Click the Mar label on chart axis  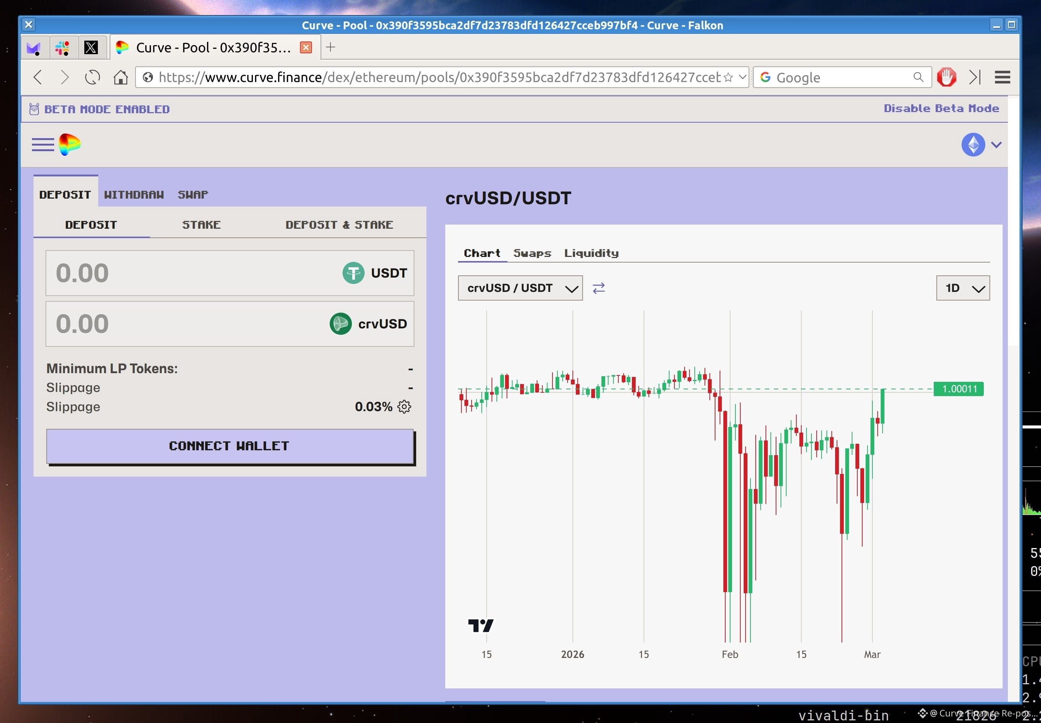(x=872, y=655)
